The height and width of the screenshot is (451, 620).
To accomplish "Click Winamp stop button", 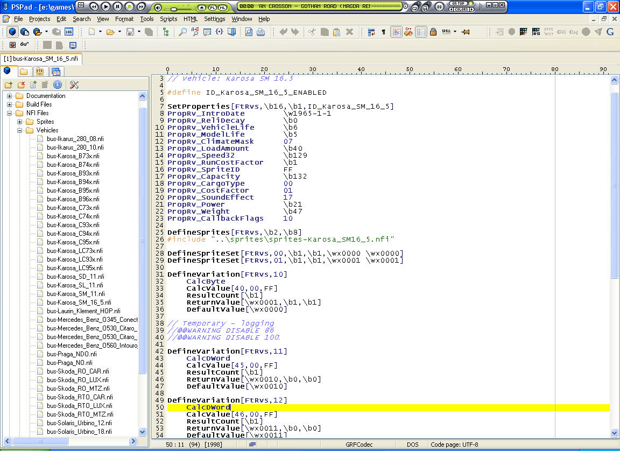I will tap(129, 6).
